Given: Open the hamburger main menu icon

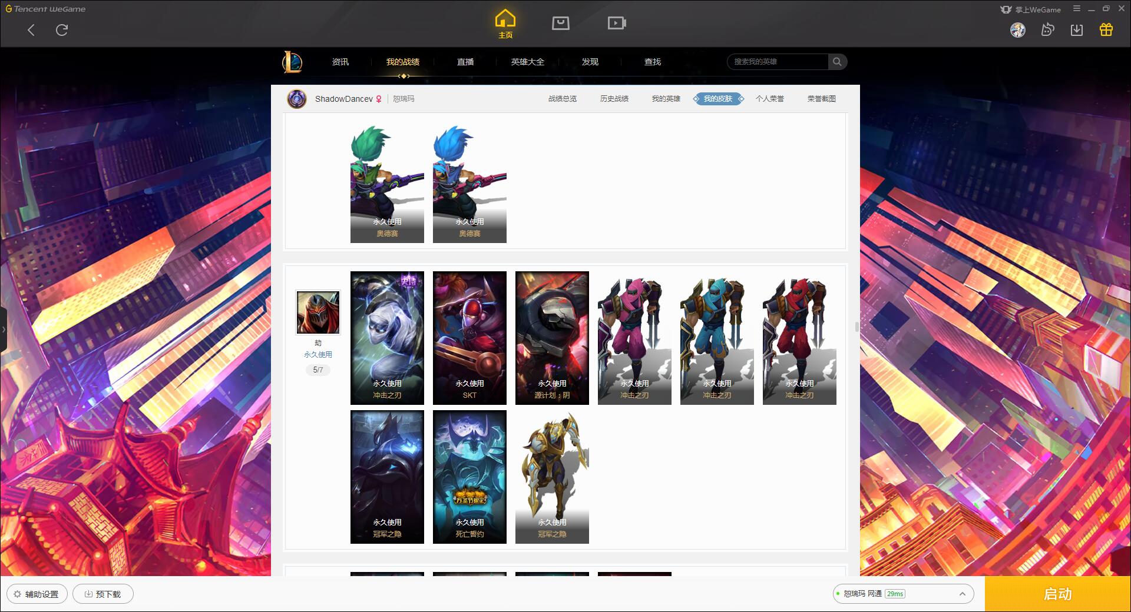Looking at the screenshot, I should tap(1077, 9).
